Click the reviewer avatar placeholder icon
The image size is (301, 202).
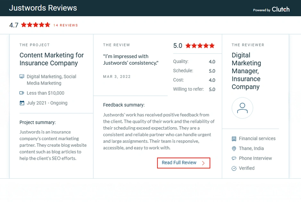[x=242, y=108]
